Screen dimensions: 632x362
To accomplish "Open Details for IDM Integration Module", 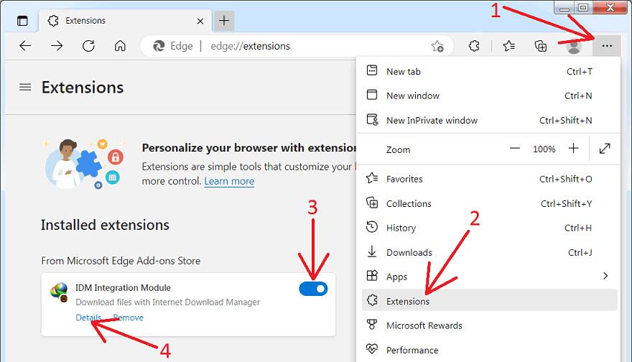I will [88, 317].
